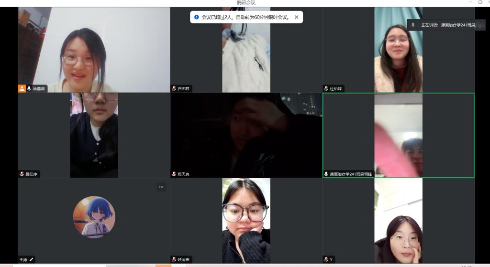Click the 正在讲话 speaker indicator text
The image size is (490, 267).
pyautogui.click(x=449, y=25)
